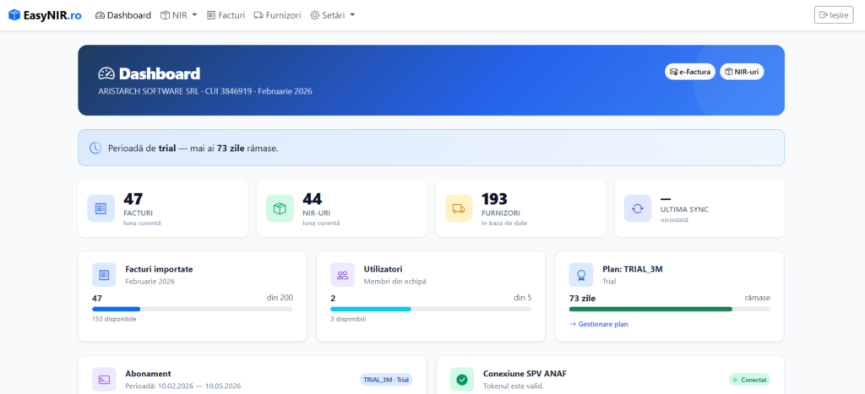865x394 pixels.
Task: Click the green NIR-URI box icon
Action: 280,208
